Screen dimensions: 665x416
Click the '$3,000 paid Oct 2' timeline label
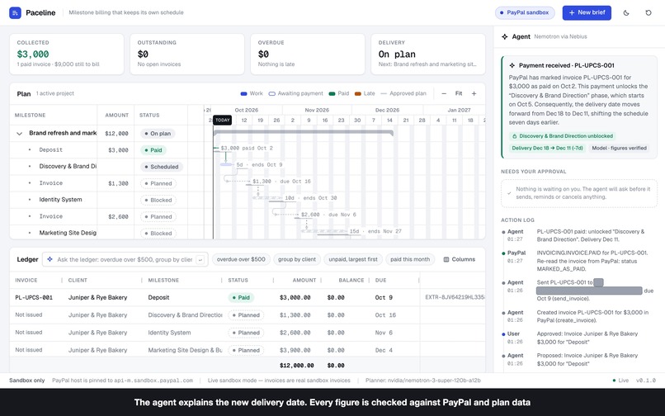click(x=247, y=148)
